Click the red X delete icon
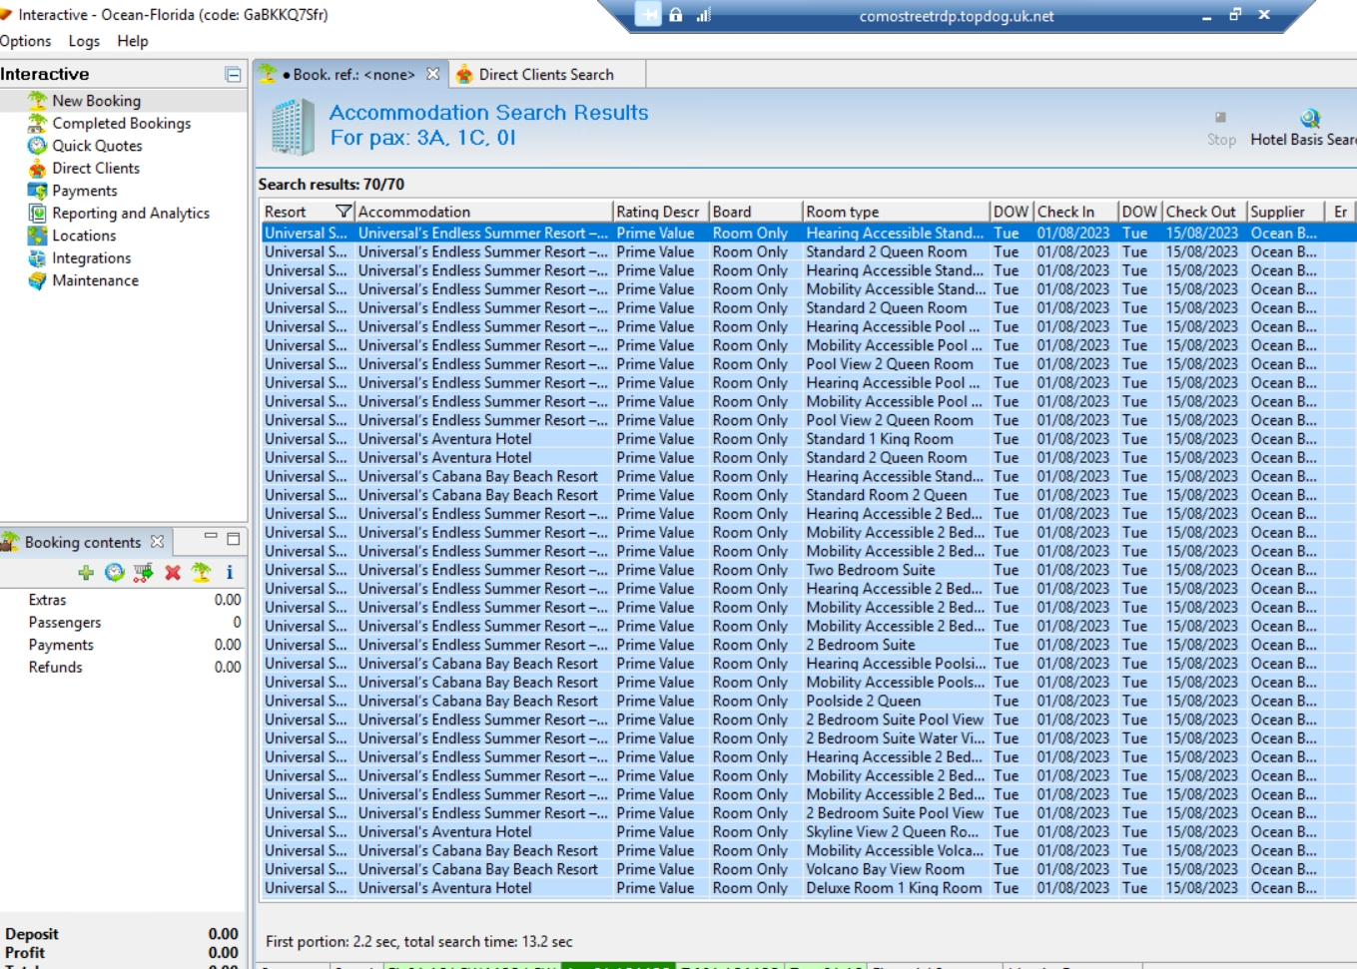This screenshot has height=969, width=1357. (173, 572)
